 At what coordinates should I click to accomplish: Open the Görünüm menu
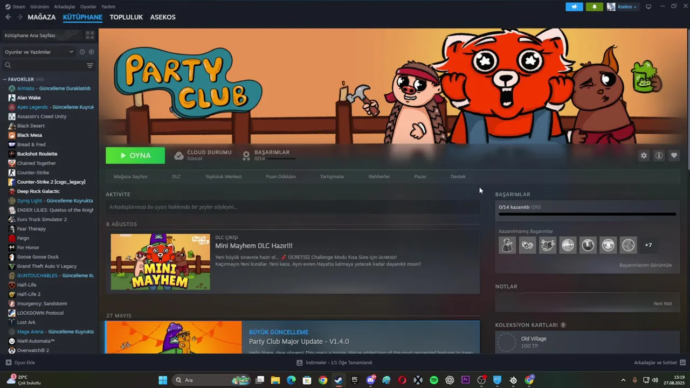tap(40, 6)
